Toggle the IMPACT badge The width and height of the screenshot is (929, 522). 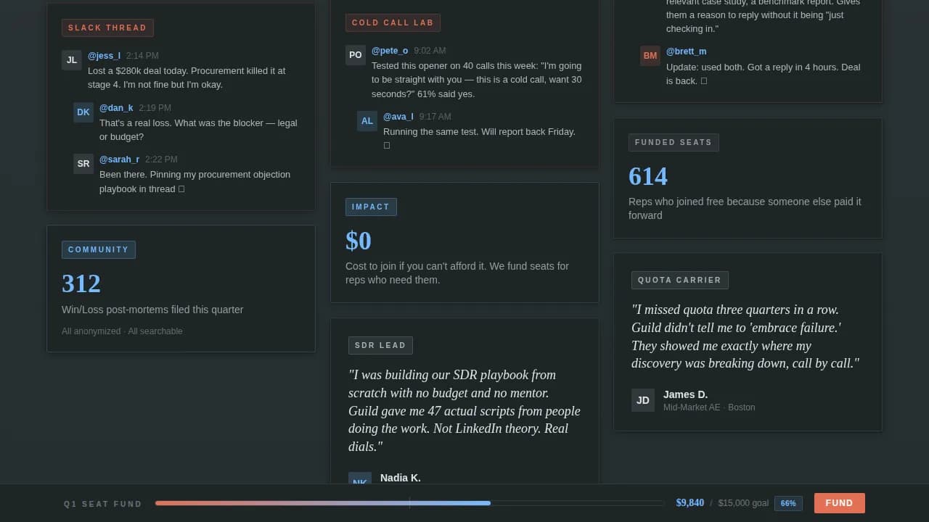click(371, 207)
